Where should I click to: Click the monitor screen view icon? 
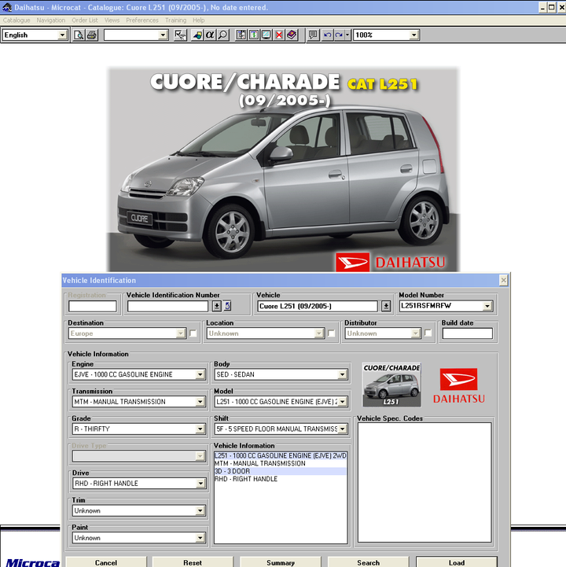click(x=266, y=35)
